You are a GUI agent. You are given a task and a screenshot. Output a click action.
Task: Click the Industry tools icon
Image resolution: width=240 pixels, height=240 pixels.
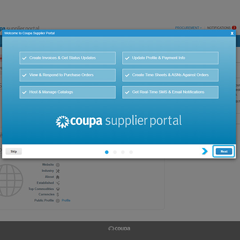58,171
